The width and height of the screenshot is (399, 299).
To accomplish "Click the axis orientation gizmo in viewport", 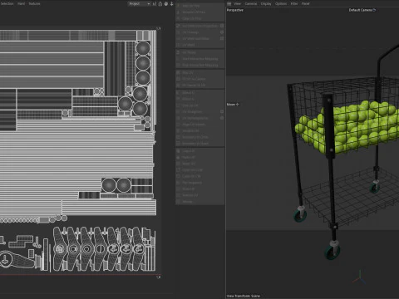I will pyautogui.click(x=360, y=277).
